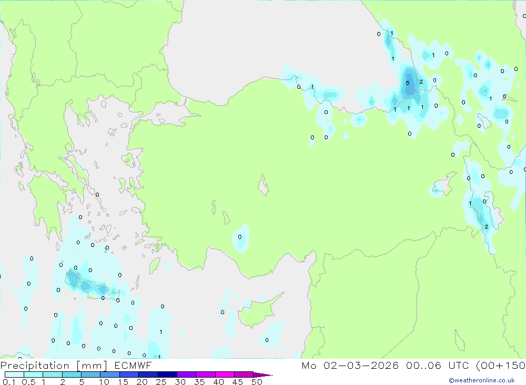
Task: Select the '45' legend scale label
Action: 238,382
